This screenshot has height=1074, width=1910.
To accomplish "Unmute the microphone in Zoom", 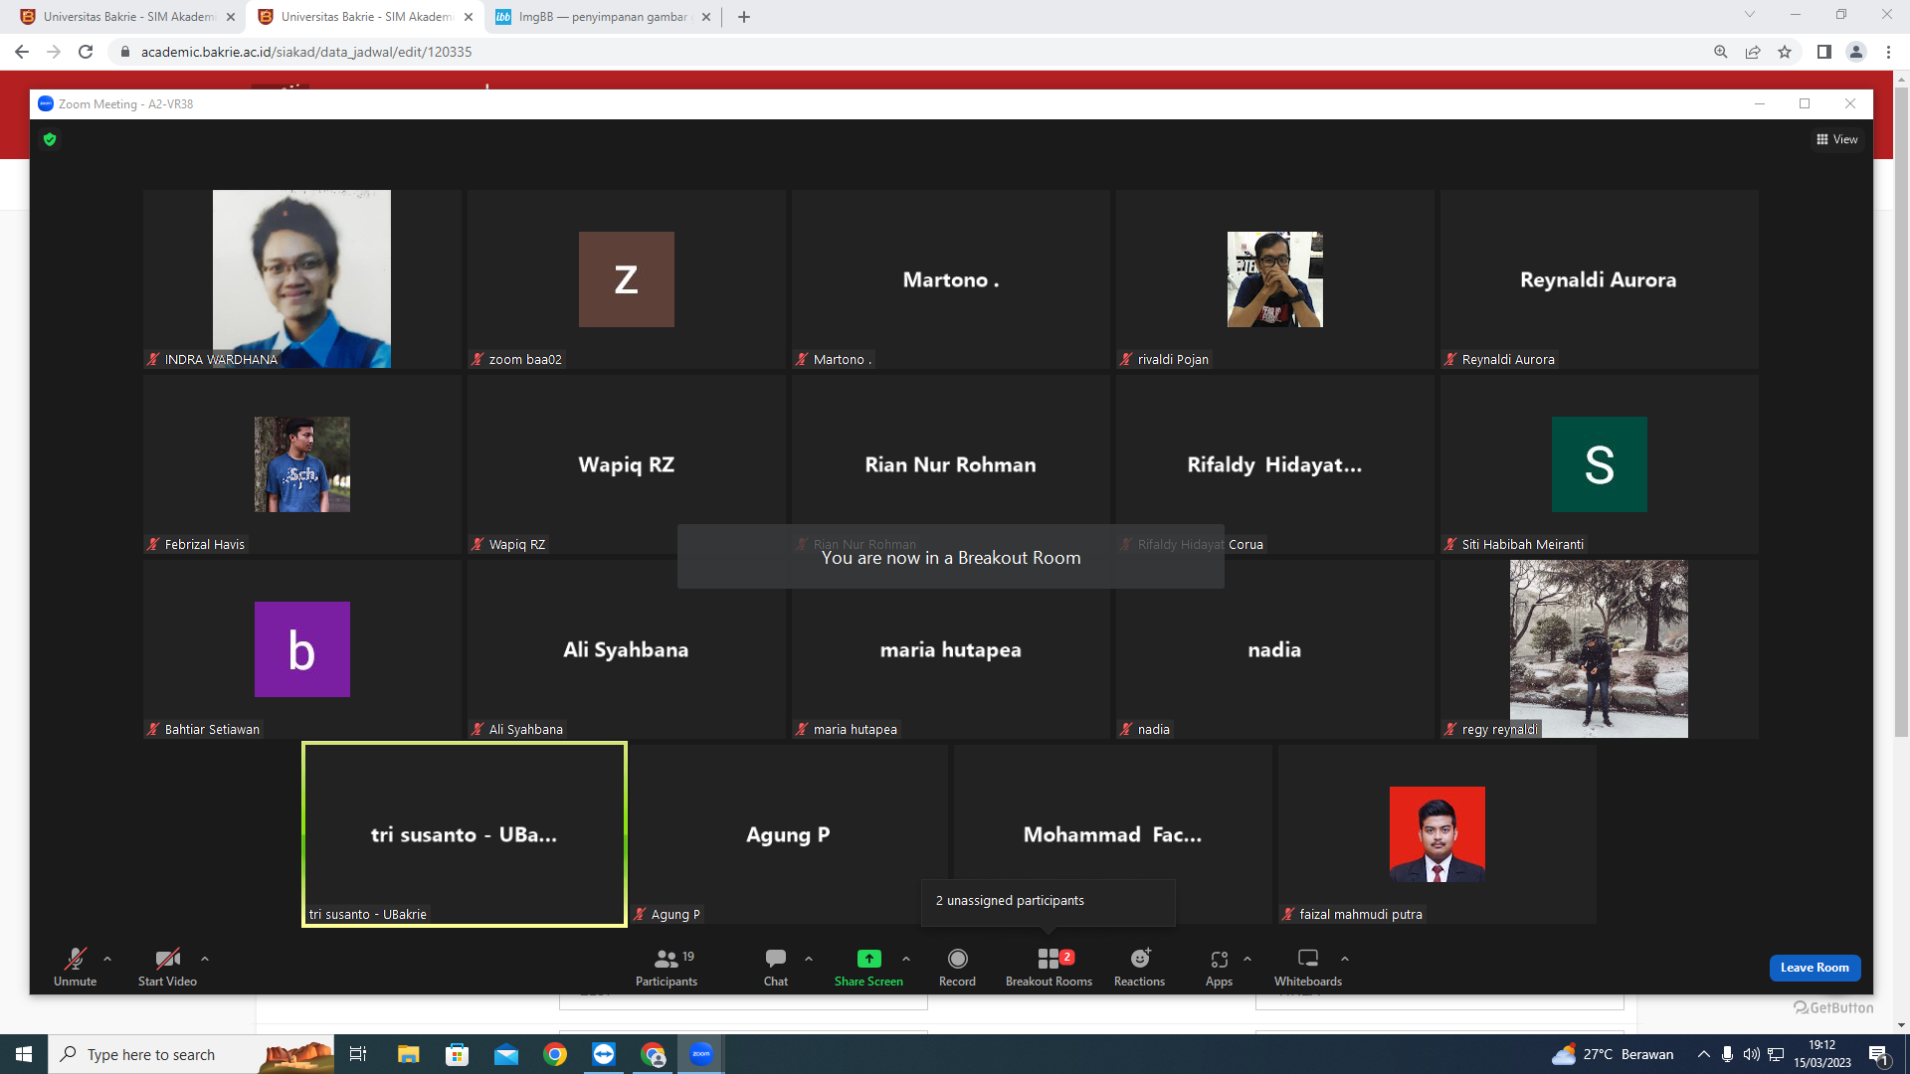I will (76, 967).
